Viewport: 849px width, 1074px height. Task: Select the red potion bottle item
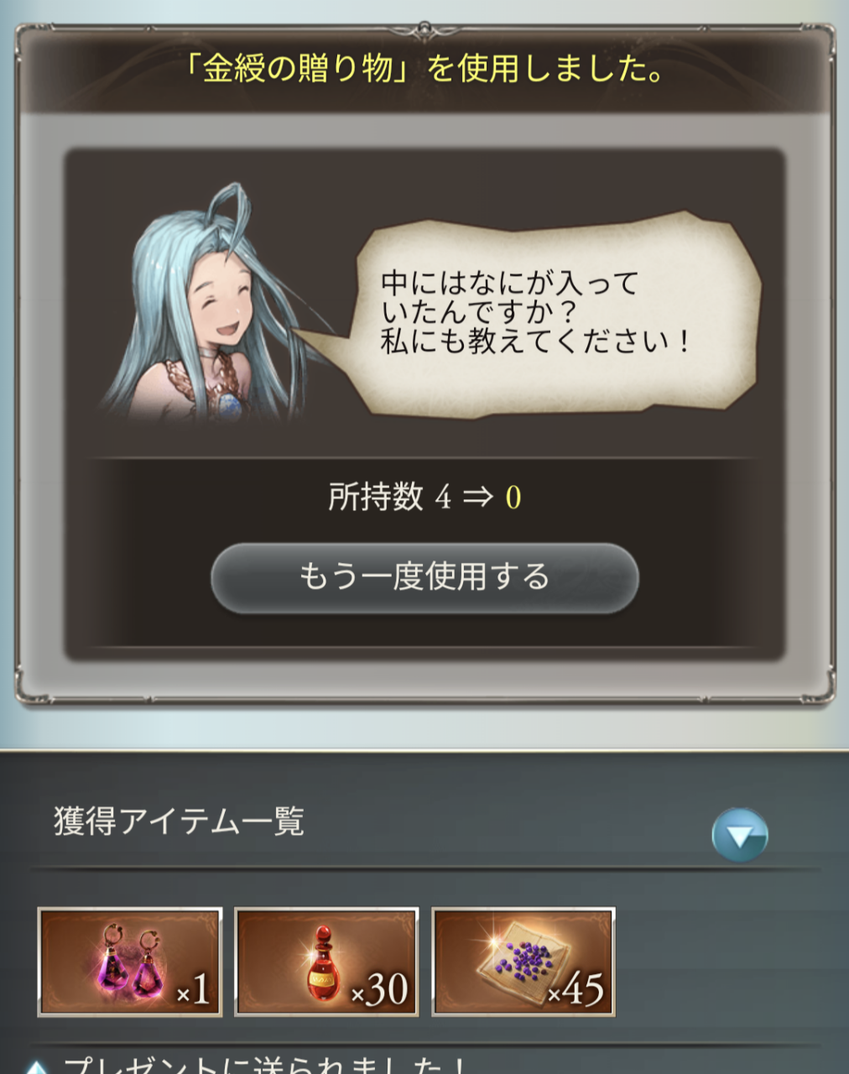click(x=326, y=962)
